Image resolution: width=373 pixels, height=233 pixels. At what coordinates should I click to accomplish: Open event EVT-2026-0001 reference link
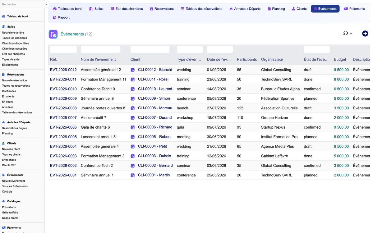point(63,175)
